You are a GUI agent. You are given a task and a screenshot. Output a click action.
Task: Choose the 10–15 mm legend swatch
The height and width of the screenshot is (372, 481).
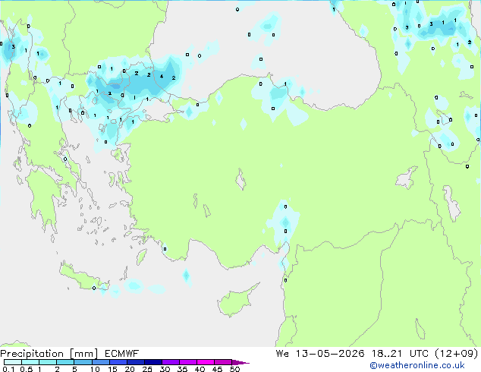tap(100, 362)
